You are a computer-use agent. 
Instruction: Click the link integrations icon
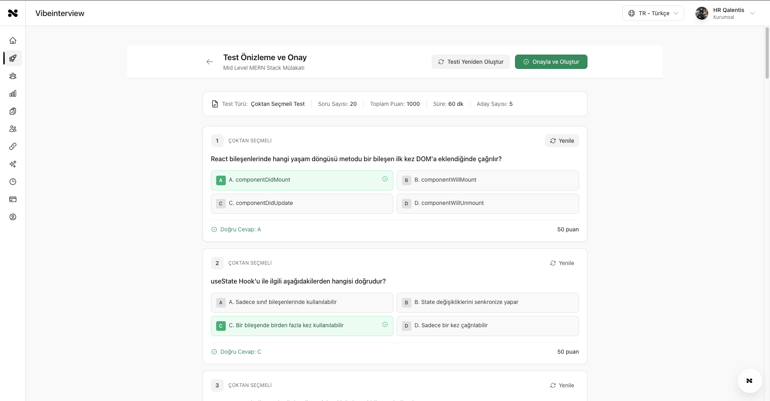(x=13, y=146)
